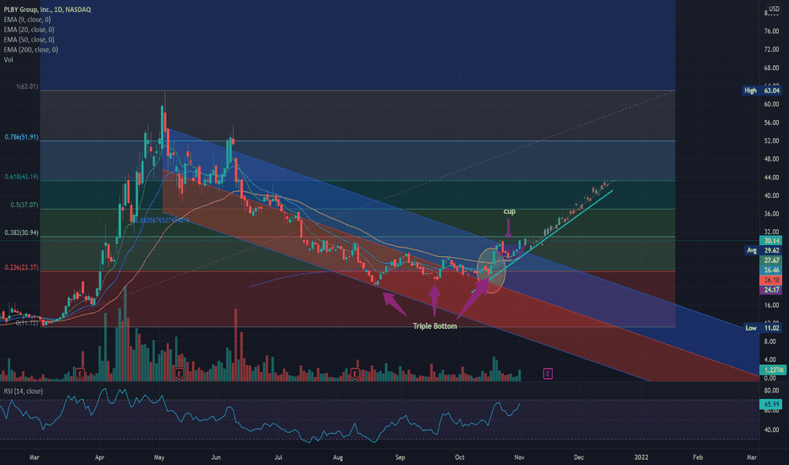Viewport: 789px width, 465px height.
Task: Click the purple 24.17 EMA price tag
Action: (x=770, y=290)
